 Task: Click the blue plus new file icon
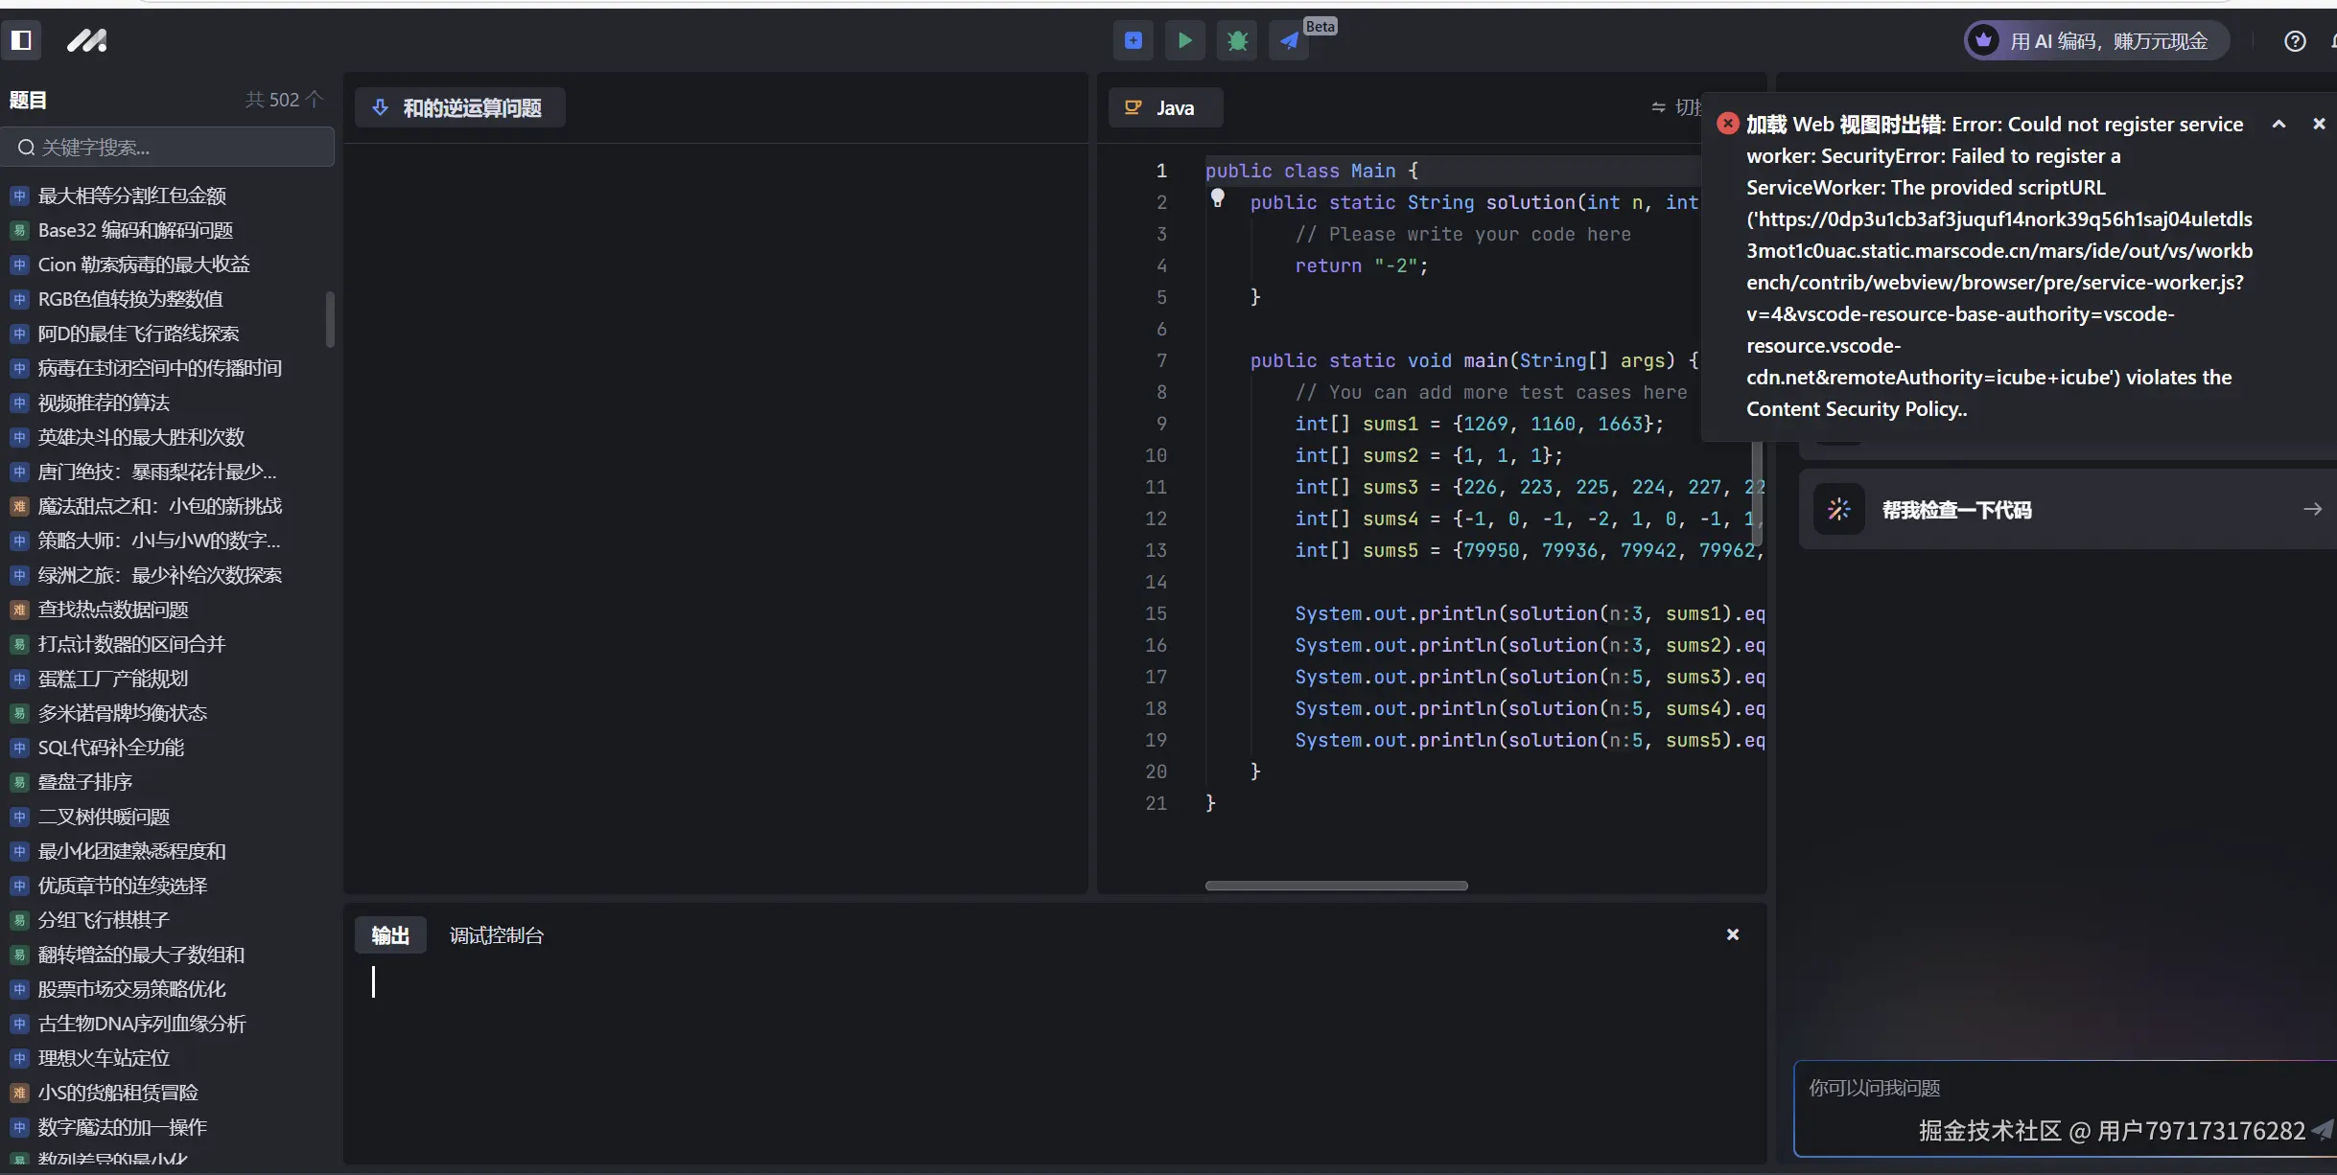(x=1133, y=40)
